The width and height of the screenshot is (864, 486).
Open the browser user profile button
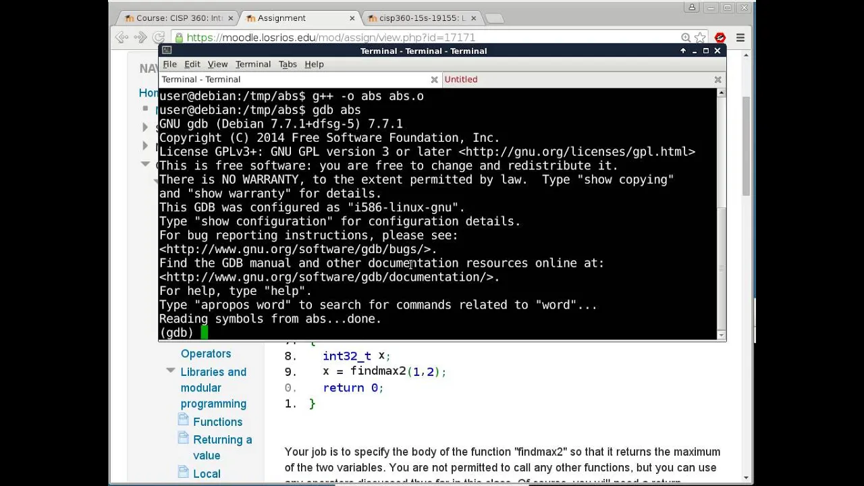pyautogui.click(x=692, y=7)
